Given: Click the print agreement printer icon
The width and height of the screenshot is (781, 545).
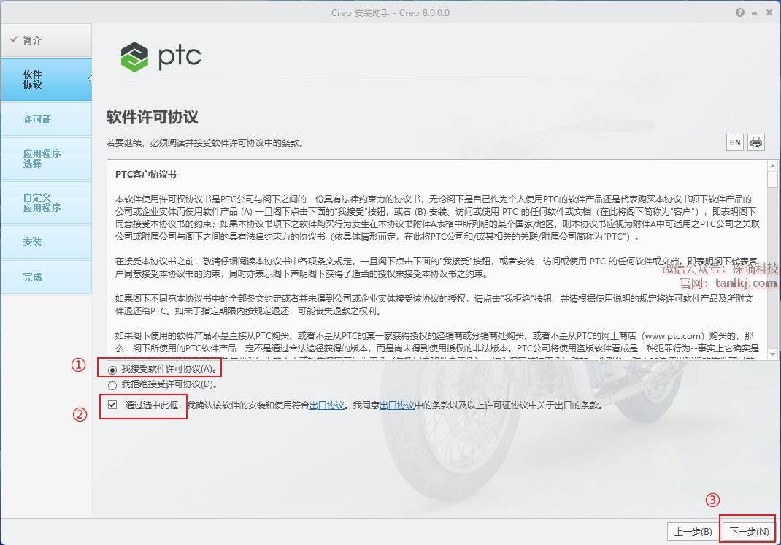Looking at the screenshot, I should coord(755,142).
